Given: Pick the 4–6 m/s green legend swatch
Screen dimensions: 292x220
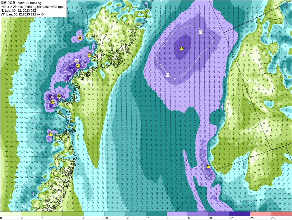Looking at the screenshot, I should [52, 214].
